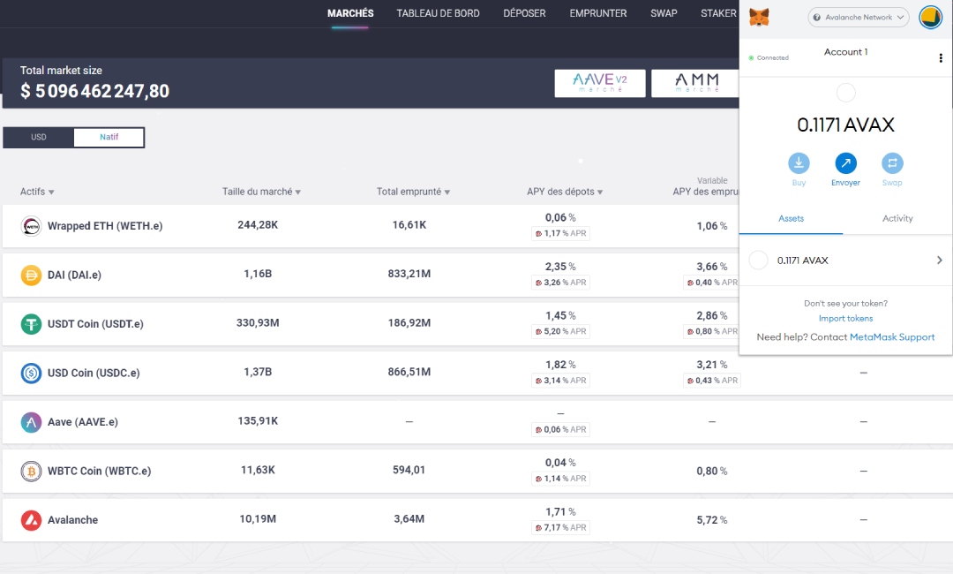The image size is (953, 574).
Task: Select the AAVE V2 market button
Action: (x=600, y=83)
